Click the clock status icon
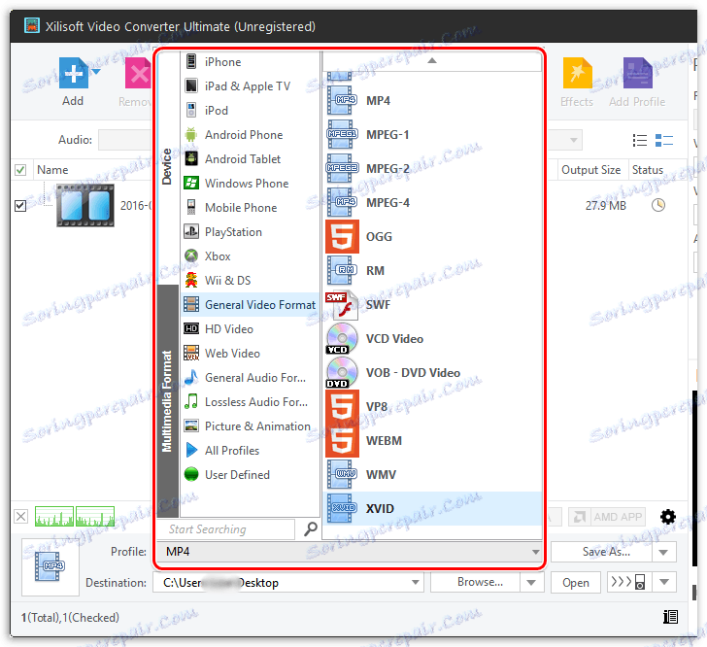The height and width of the screenshot is (647, 707). tap(657, 205)
